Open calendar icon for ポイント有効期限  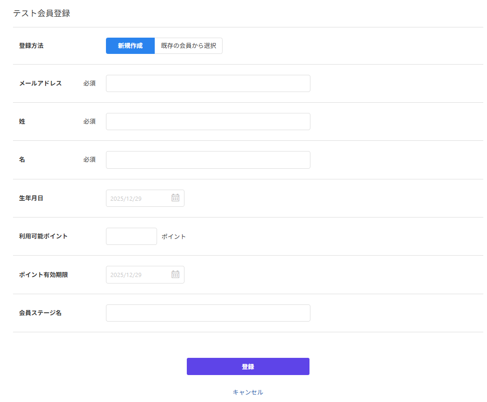[x=175, y=275]
